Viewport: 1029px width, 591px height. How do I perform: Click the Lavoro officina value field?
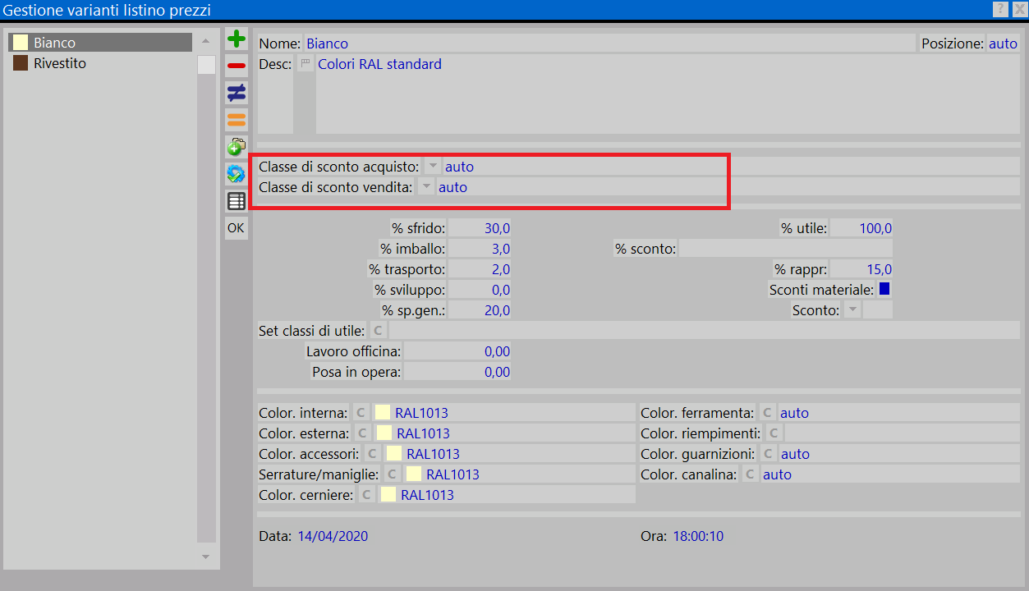[457, 351]
